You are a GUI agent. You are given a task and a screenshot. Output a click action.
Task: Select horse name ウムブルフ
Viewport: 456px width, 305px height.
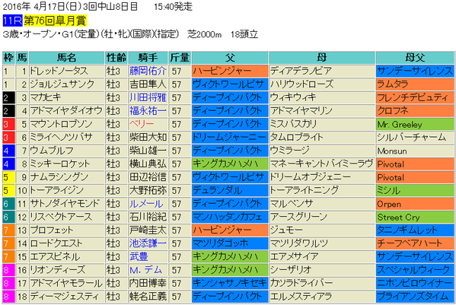pyautogui.click(x=52, y=151)
